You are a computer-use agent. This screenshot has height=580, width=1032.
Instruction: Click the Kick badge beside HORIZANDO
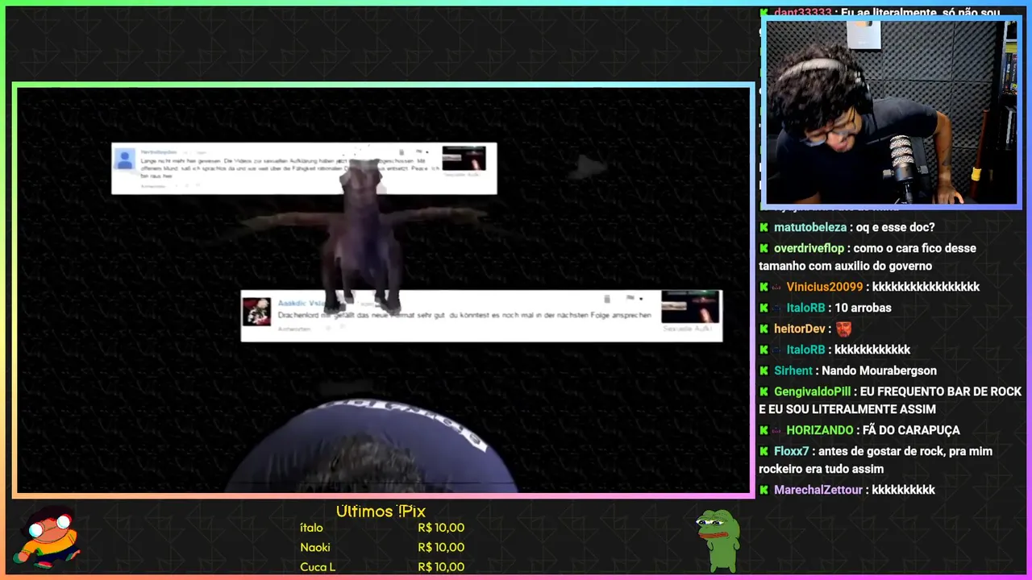tap(764, 431)
